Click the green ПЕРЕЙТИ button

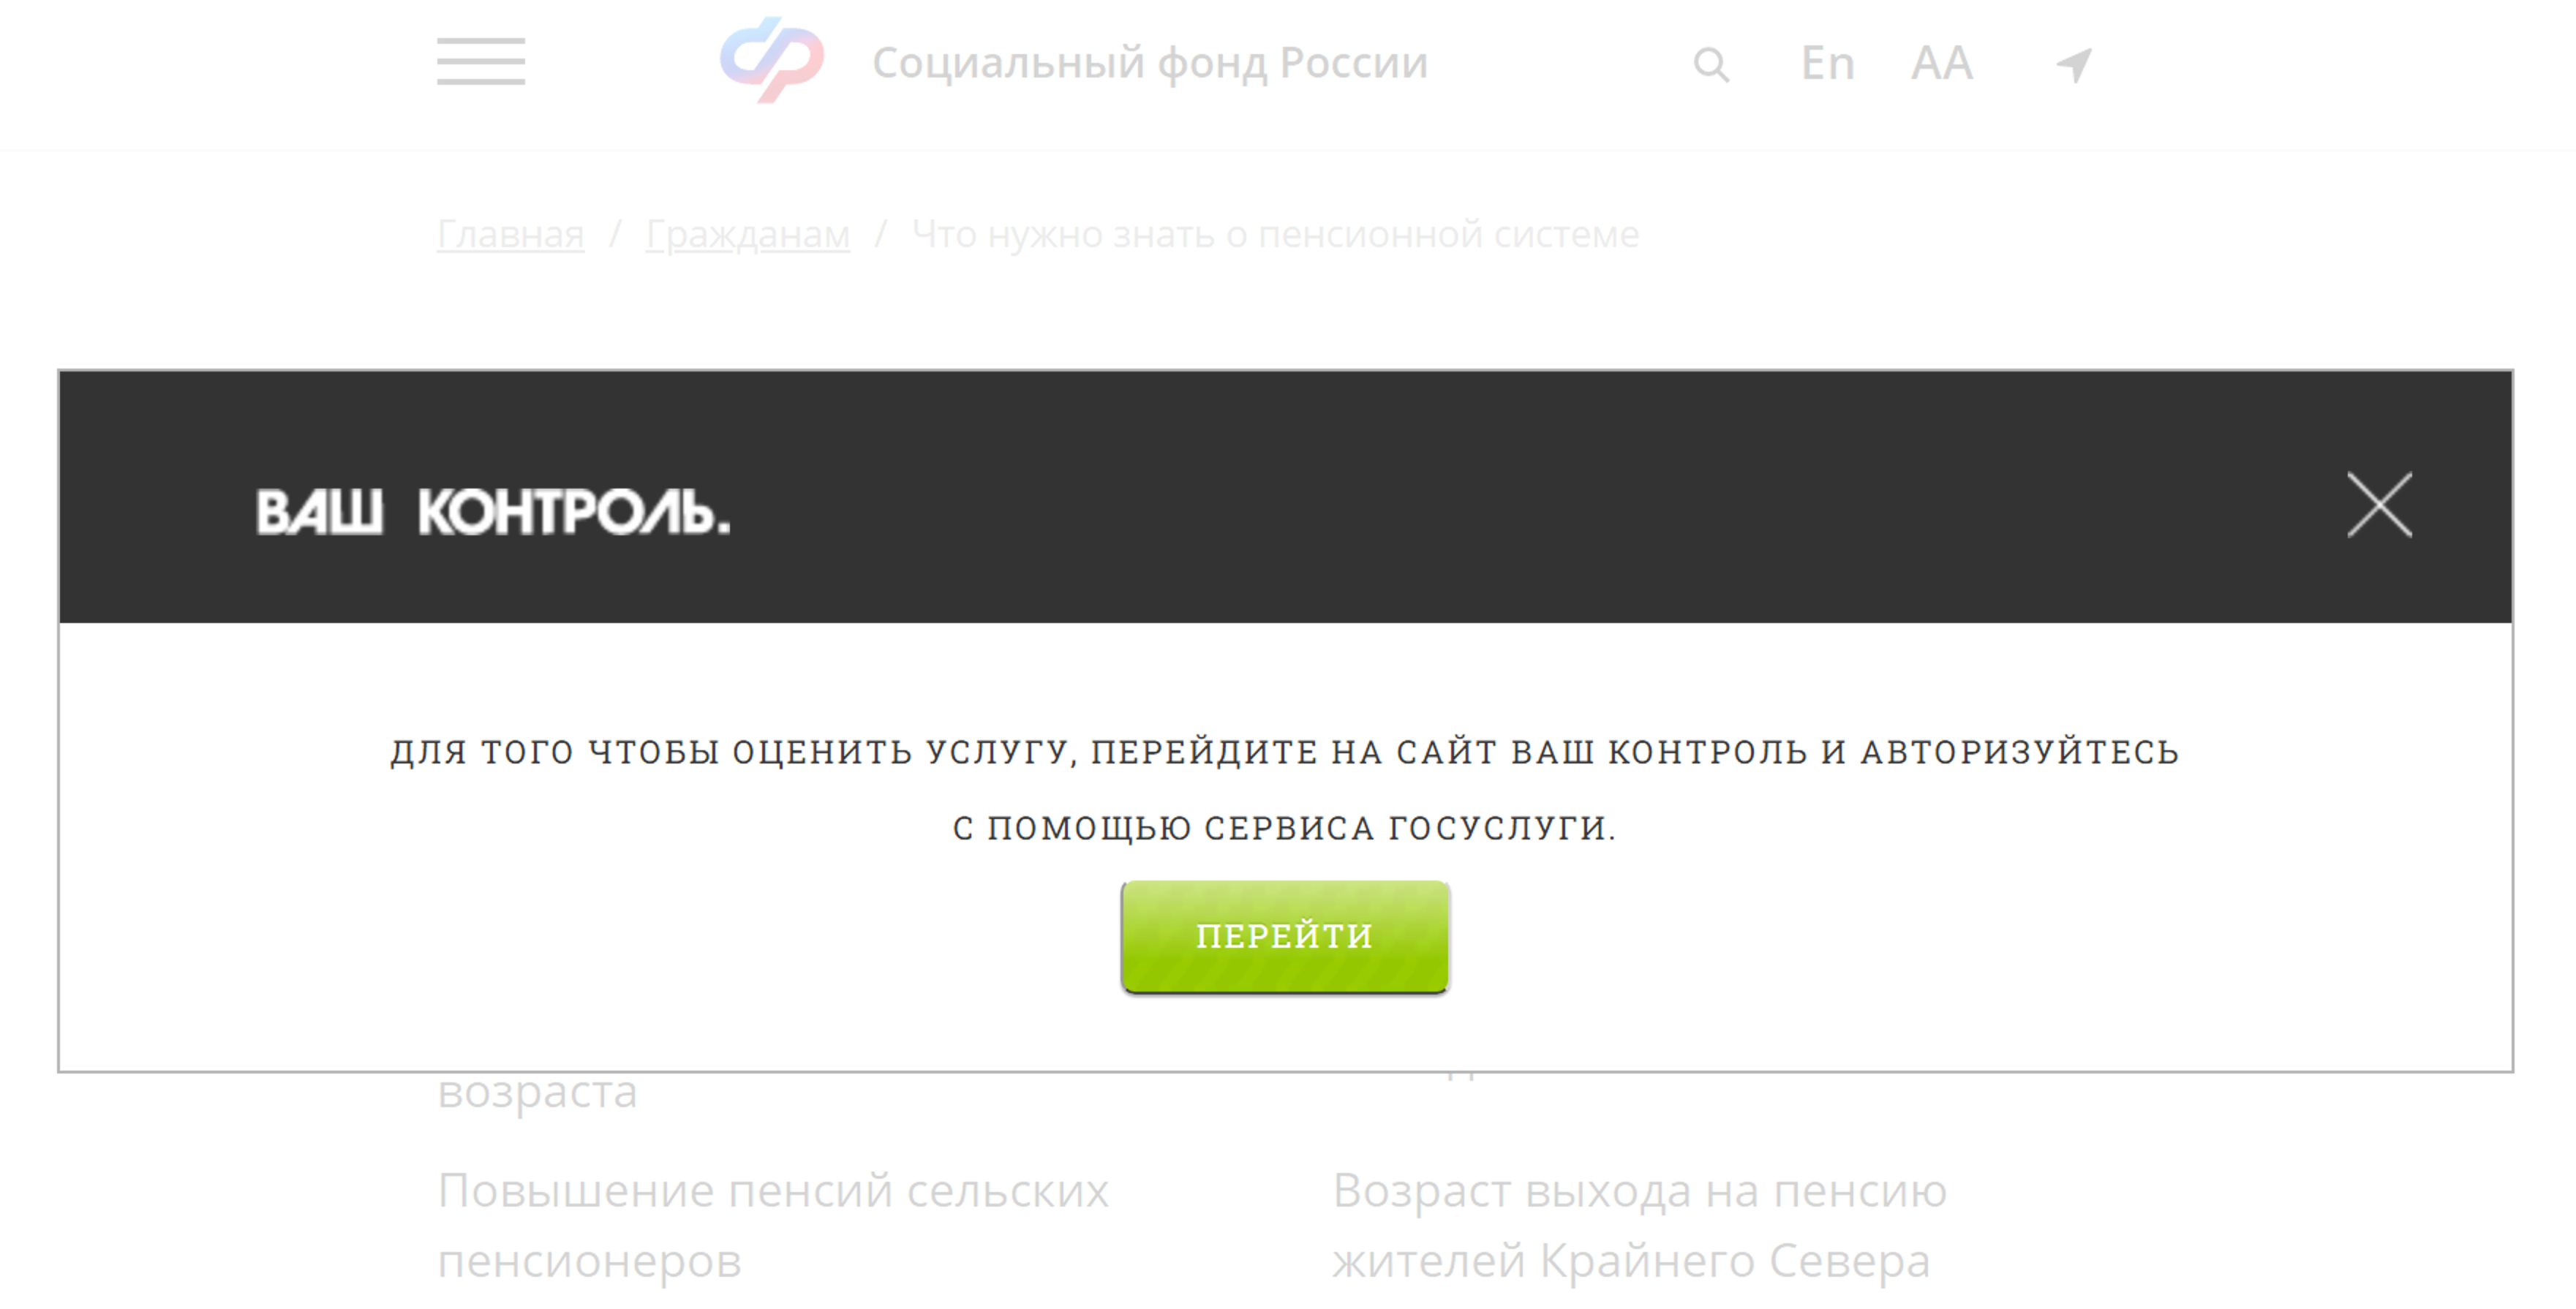[1285, 936]
